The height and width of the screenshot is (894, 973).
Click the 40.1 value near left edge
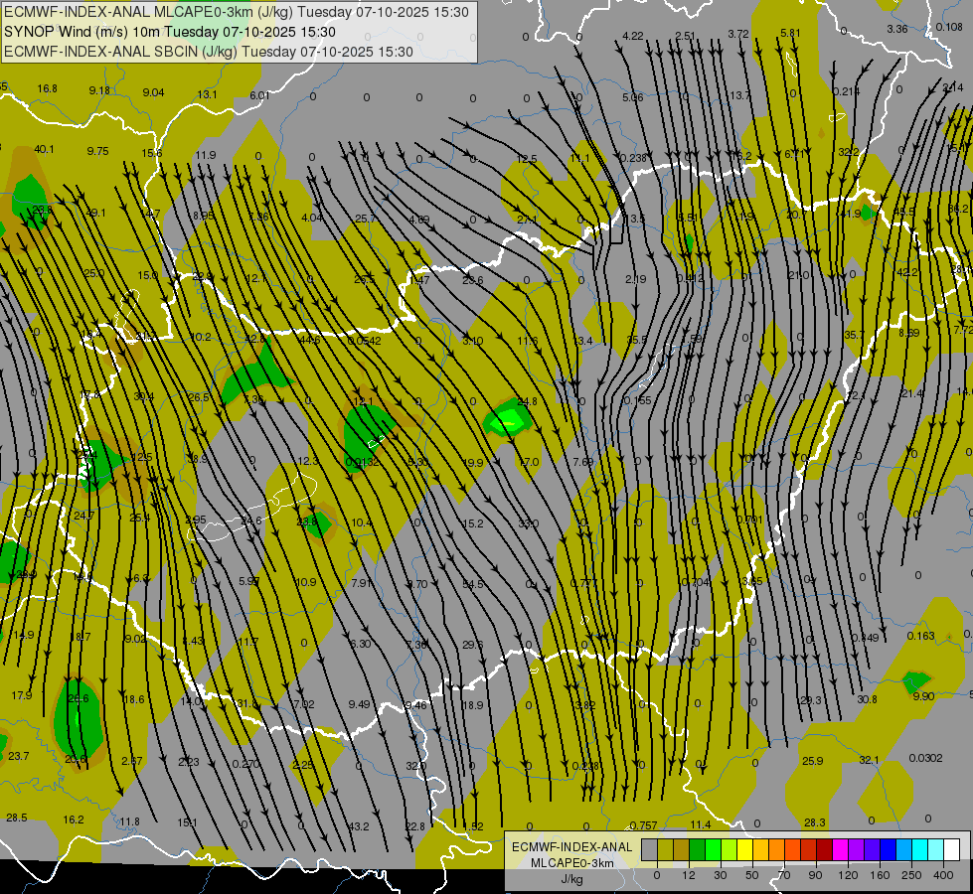click(x=44, y=149)
